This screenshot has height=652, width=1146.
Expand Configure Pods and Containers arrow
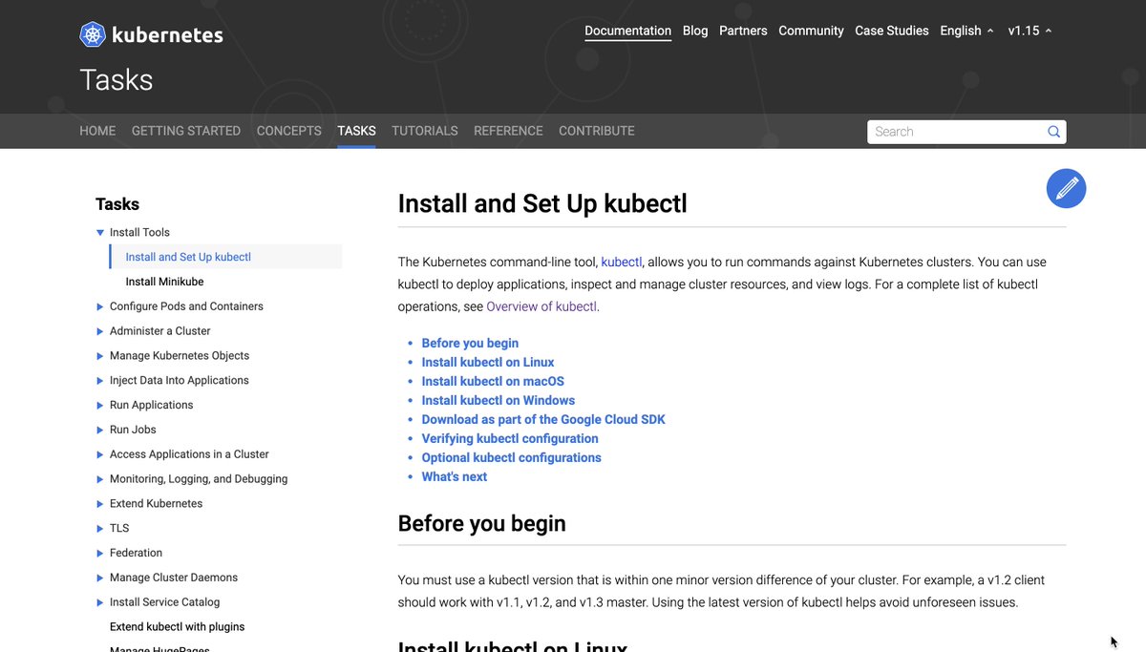(x=100, y=306)
